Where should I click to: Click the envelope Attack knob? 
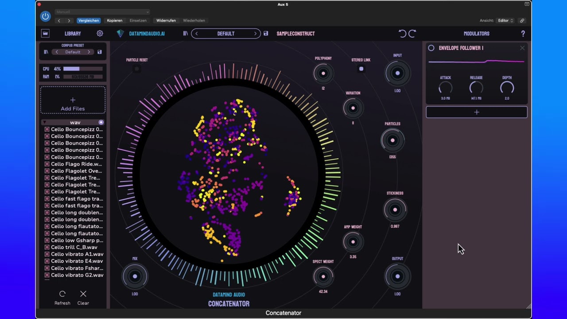(x=445, y=88)
